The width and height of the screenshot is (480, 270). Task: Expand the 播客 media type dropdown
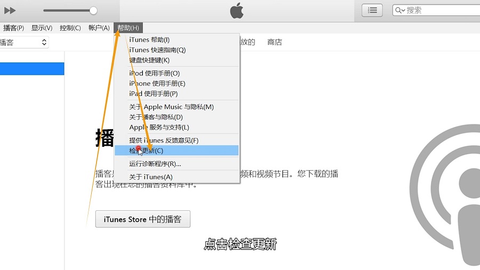pyautogui.click(x=24, y=42)
